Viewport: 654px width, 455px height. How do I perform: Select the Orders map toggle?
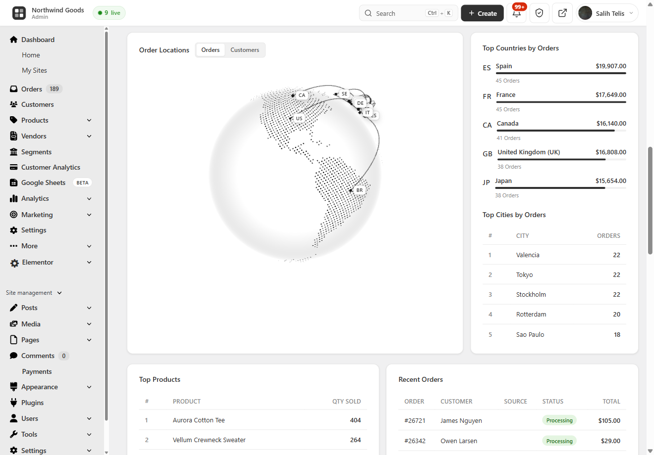pos(211,50)
